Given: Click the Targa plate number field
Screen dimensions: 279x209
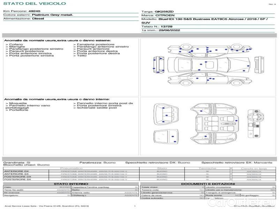Looking at the screenshot, I should click(164, 11).
